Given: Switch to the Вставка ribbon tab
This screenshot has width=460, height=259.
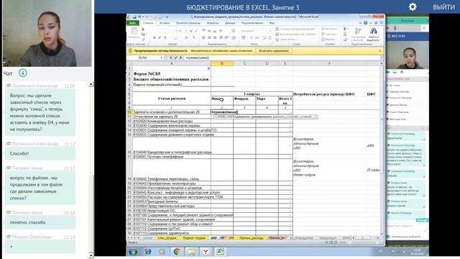Looking at the screenshot, I should (x=165, y=23).
